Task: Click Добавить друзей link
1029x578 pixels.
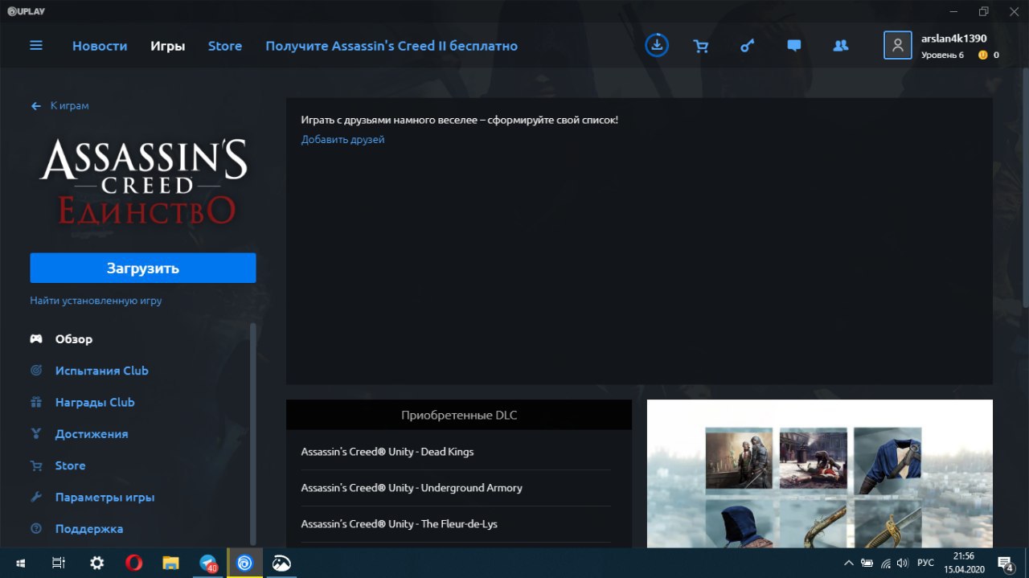Action: [343, 140]
